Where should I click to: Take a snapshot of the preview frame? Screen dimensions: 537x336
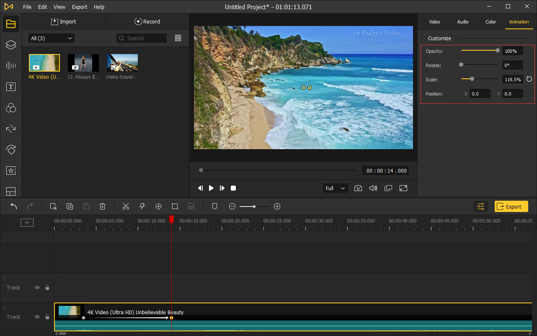pyautogui.click(x=358, y=188)
